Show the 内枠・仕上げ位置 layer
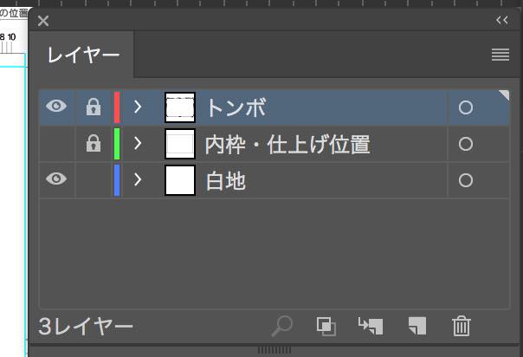This screenshot has width=523, height=357. tap(56, 144)
